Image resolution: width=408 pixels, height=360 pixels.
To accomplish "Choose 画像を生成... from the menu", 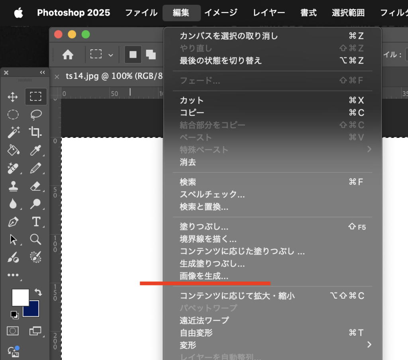I will (204, 276).
